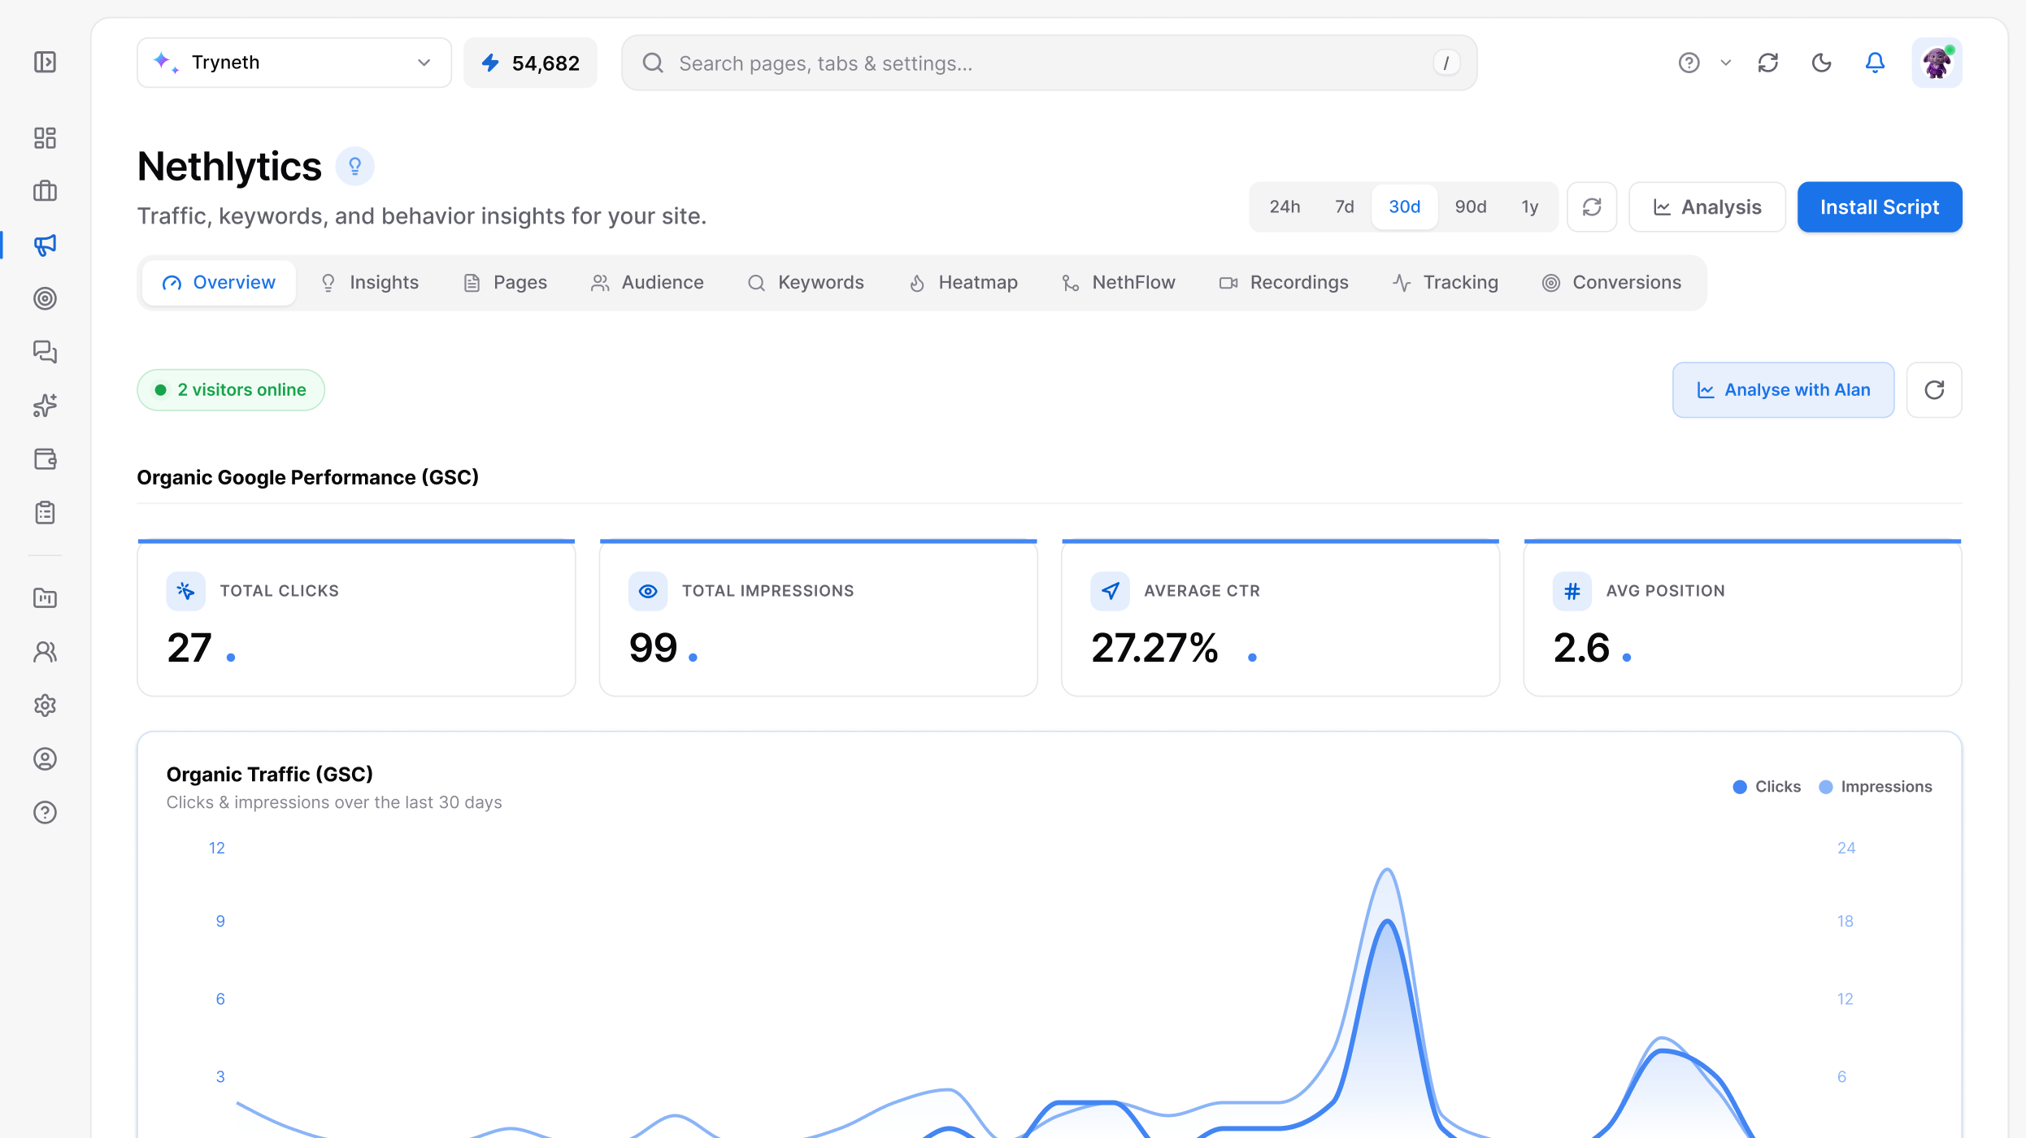
Task: Open the user avatar menu
Action: pos(1937,63)
